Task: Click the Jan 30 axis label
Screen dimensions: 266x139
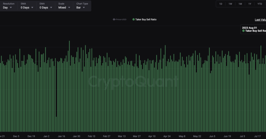Action: pyautogui.click(x=76, y=136)
